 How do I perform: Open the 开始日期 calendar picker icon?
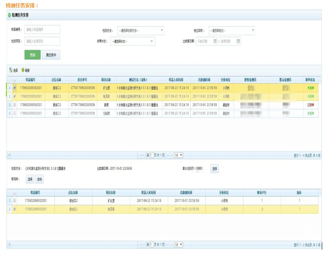(x=215, y=42)
